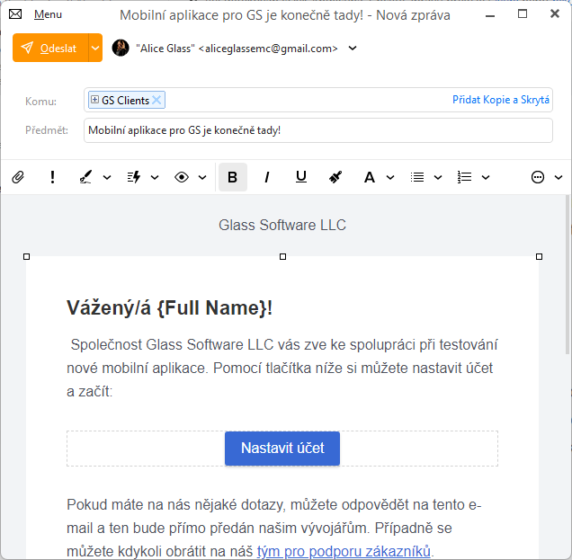Screen dimensions: 572x560
Task: Click the eye tracking icon
Action: pos(182,178)
